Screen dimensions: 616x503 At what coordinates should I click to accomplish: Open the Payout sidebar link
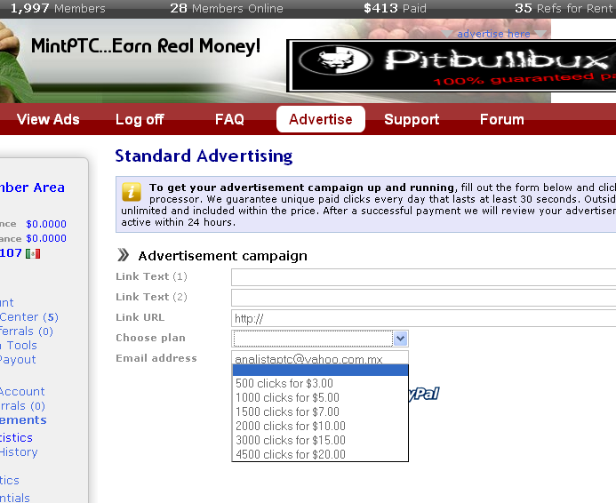click(x=18, y=360)
